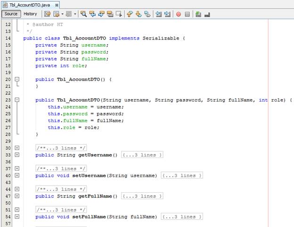This screenshot has height=227, width=294.
Task: Stop macro recording with grey square icon
Action: pyautogui.click(x=188, y=14)
